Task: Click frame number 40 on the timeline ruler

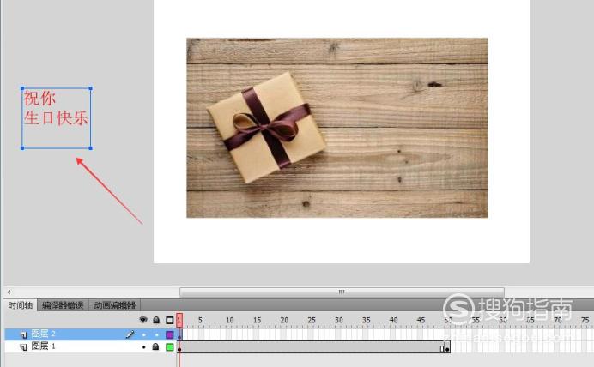Action: click(x=394, y=320)
